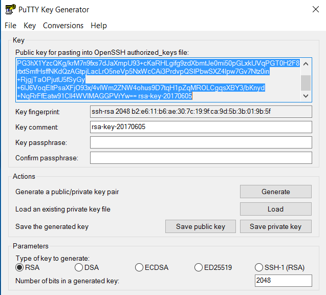The height and width of the screenshot is (295, 326).
Task: Click 'Save the generated key' text
Action: pyautogui.click(x=52, y=226)
